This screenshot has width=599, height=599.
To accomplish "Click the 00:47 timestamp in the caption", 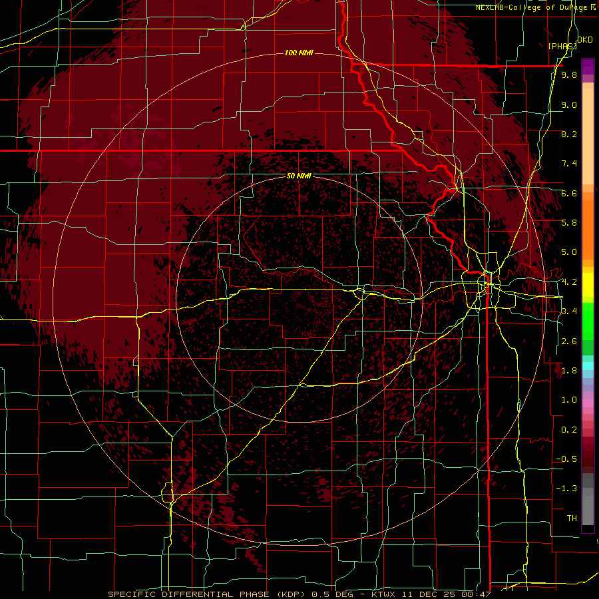I will tap(475, 594).
